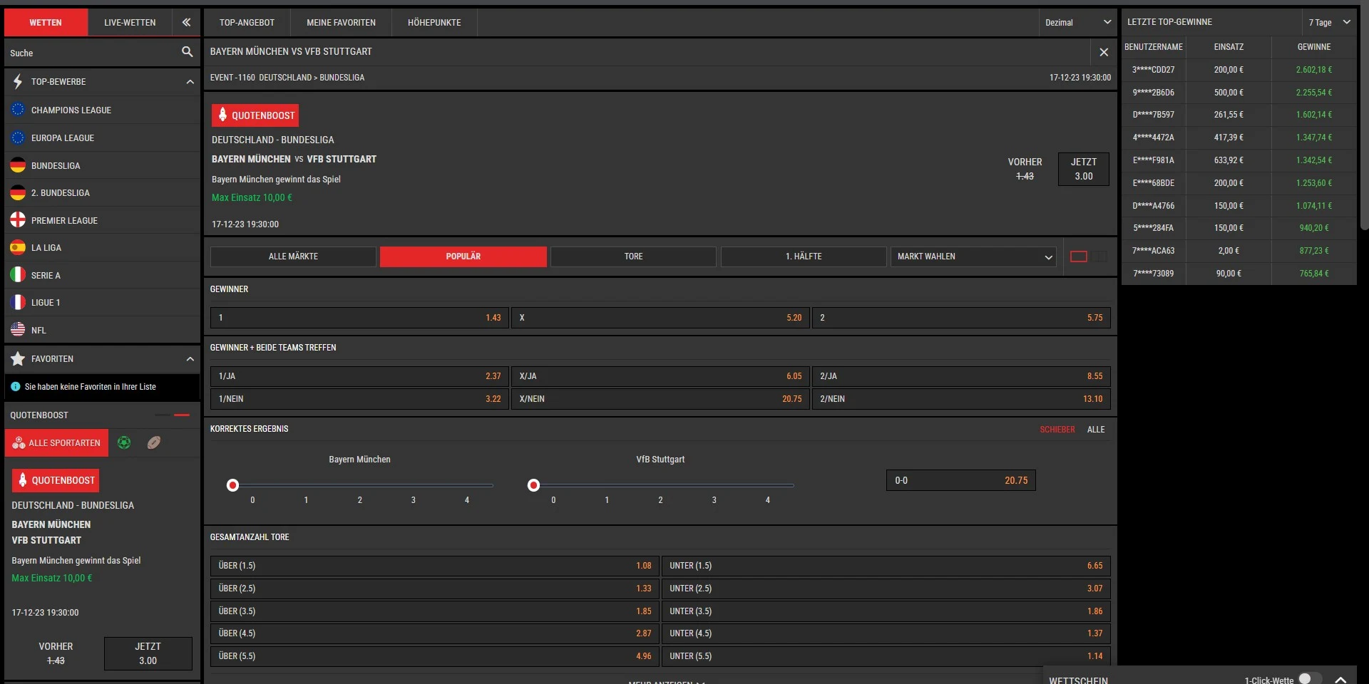
Task: Select the 1. Hälfte market tab
Action: click(804, 256)
